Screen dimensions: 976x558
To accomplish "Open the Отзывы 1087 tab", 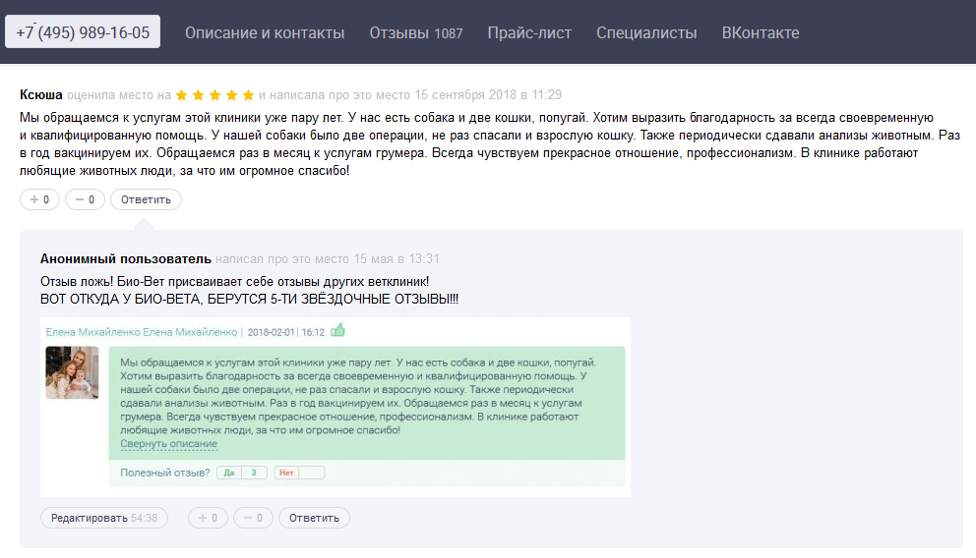I will pos(416,33).
